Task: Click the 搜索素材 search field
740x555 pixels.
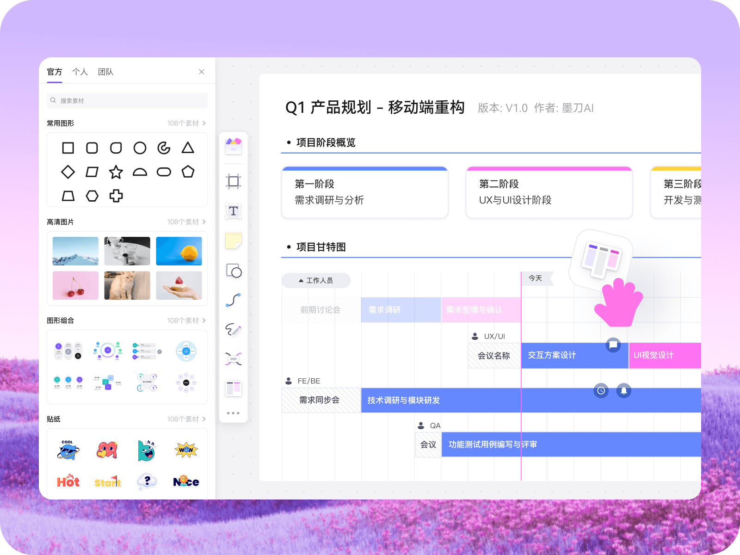Action: click(x=127, y=100)
